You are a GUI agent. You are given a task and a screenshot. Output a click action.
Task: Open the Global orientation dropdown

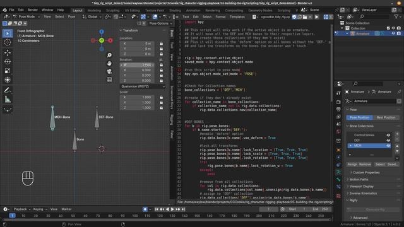click(92, 17)
